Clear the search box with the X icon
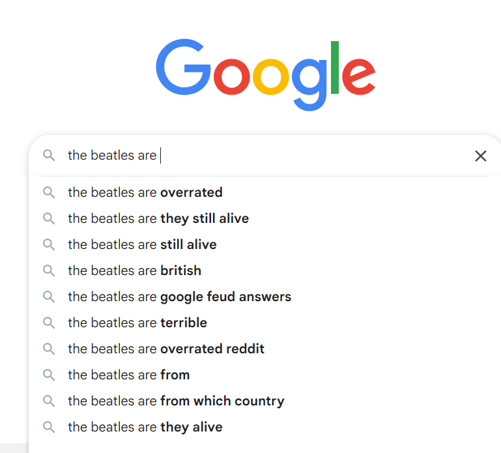 coord(481,156)
